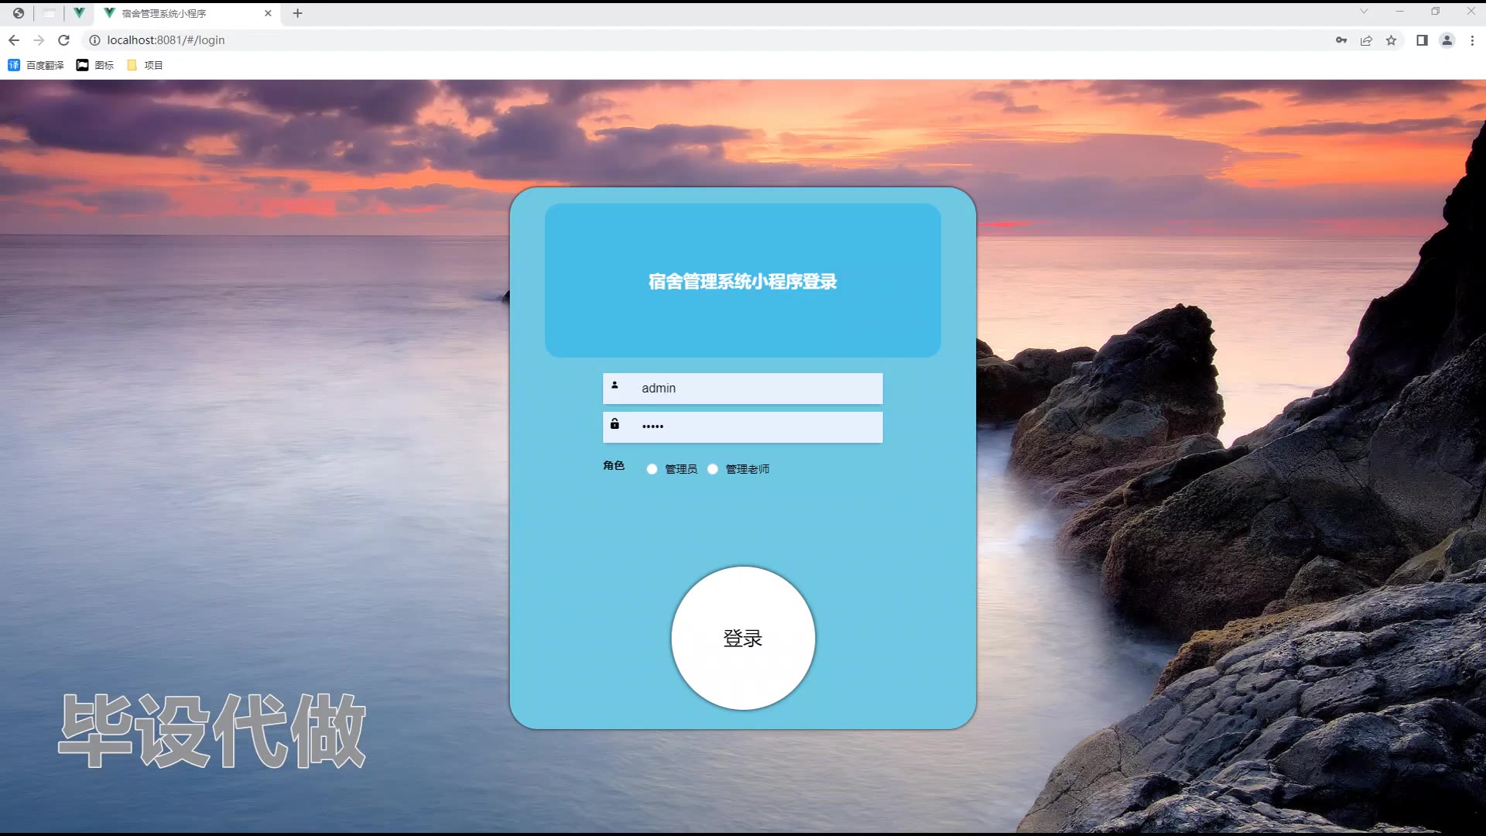Viewport: 1486px width, 836px height.
Task: Click the second pinned tab
Action: point(49,13)
